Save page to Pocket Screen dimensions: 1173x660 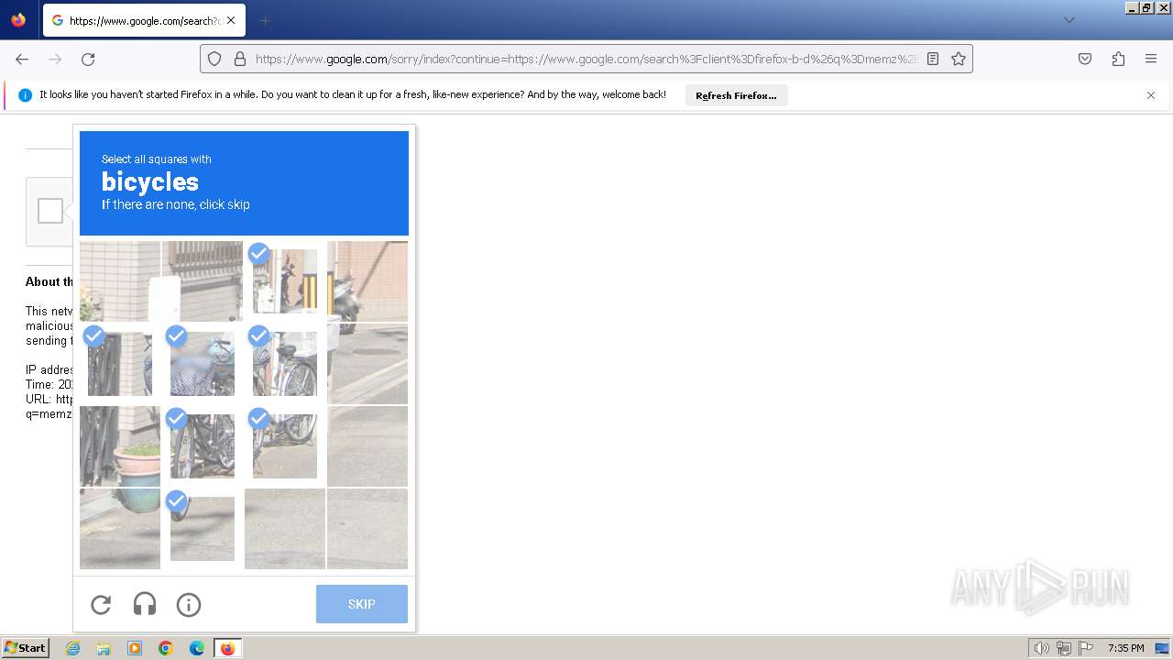tap(1085, 59)
